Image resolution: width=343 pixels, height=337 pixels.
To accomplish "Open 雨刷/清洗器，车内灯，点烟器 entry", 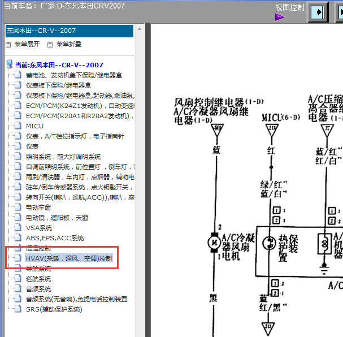I will pyautogui.click(x=80, y=177).
